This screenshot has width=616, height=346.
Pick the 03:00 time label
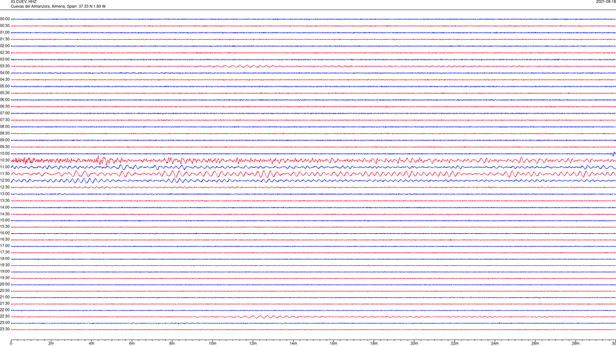tap(4, 59)
